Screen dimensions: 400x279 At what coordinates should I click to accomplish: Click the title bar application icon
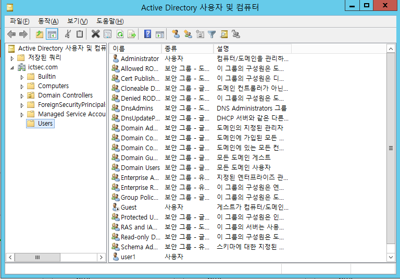tap(10, 8)
